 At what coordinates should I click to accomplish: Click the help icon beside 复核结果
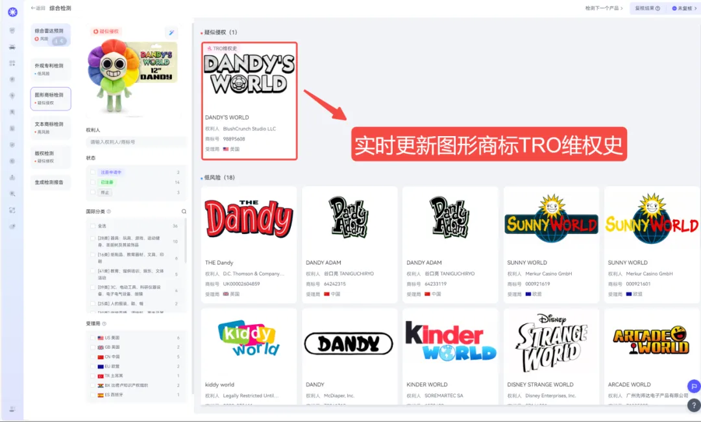(x=658, y=8)
